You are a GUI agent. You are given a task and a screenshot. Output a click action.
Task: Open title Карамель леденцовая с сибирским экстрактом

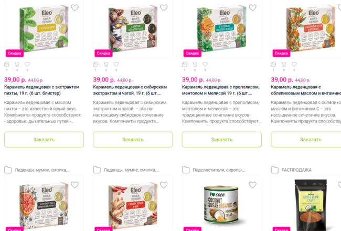130,90
